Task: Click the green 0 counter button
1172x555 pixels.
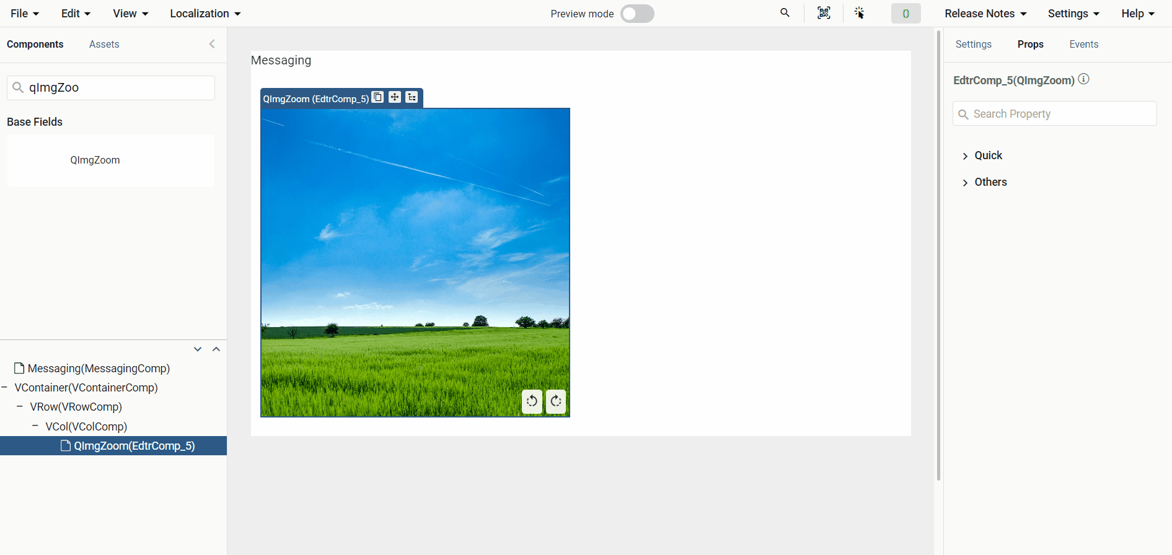Action: point(905,14)
